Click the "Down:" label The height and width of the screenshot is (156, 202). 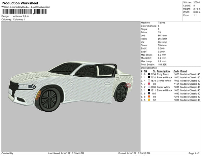(x=144, y=45)
